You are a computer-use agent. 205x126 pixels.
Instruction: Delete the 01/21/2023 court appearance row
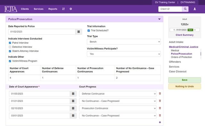point(160,101)
